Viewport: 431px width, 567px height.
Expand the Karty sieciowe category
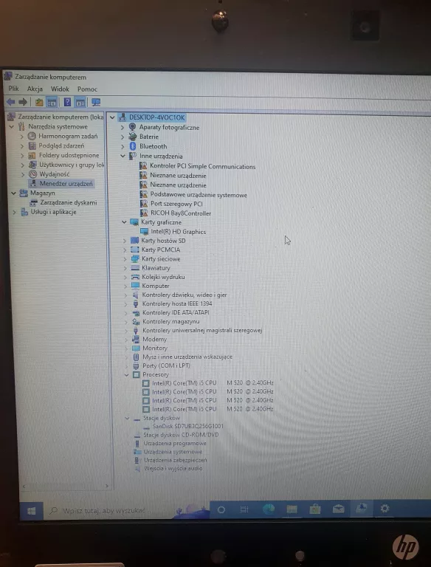coord(125,259)
